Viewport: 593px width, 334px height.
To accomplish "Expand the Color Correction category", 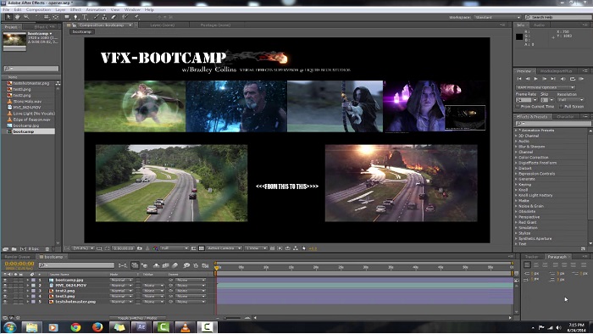I will coord(516,158).
